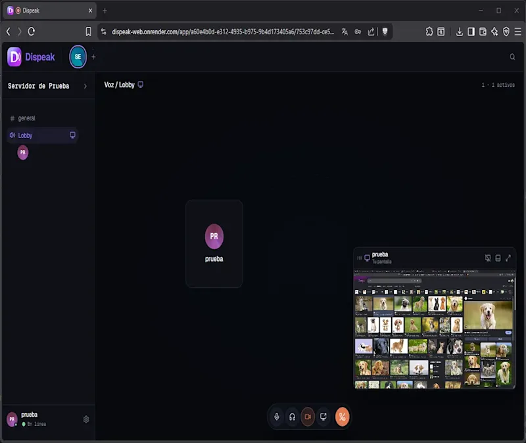Select the prueba participant card
The width and height of the screenshot is (526, 443).
point(214,243)
